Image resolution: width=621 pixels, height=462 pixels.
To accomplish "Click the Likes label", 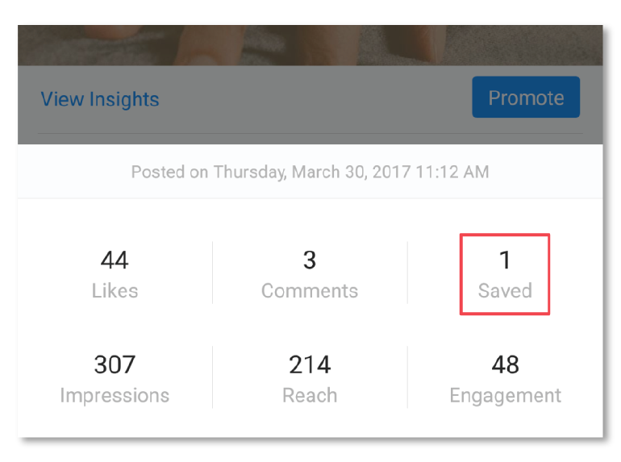I will click(x=115, y=290).
